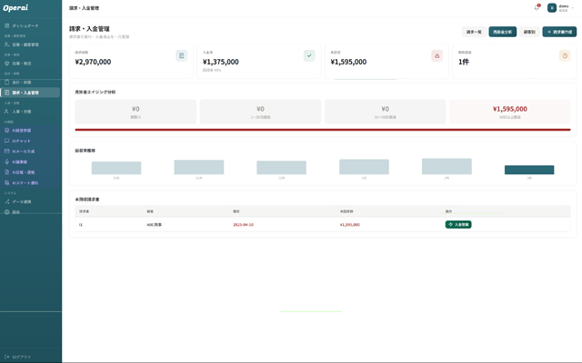Click the document icon on 請求総額 card
Screen dimensions: 582x363
coord(182,55)
